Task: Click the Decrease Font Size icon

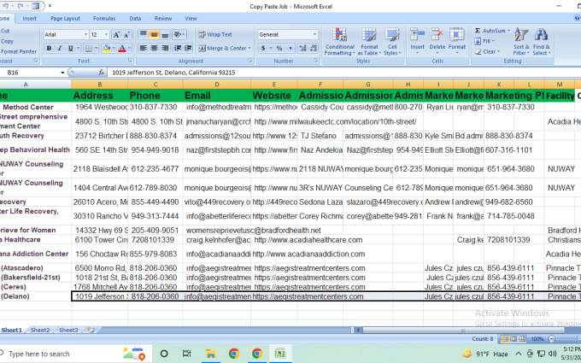Action: coord(126,35)
